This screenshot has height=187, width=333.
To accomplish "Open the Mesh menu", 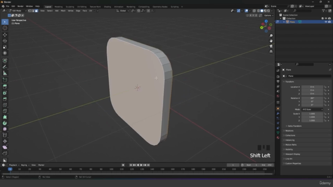I will pos(63,11).
